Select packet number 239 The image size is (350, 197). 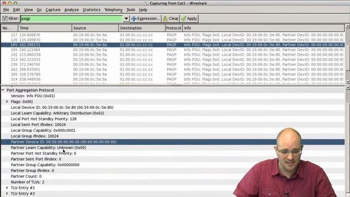click(173, 65)
